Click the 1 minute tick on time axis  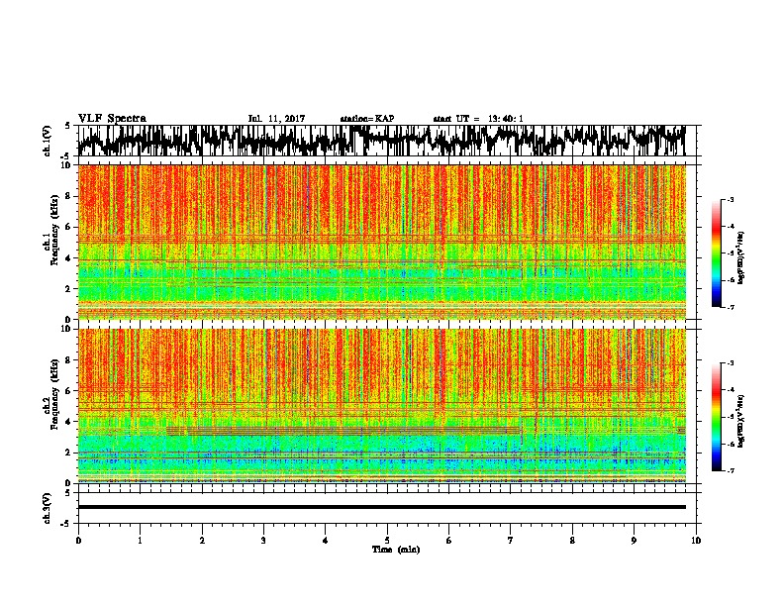click(140, 541)
